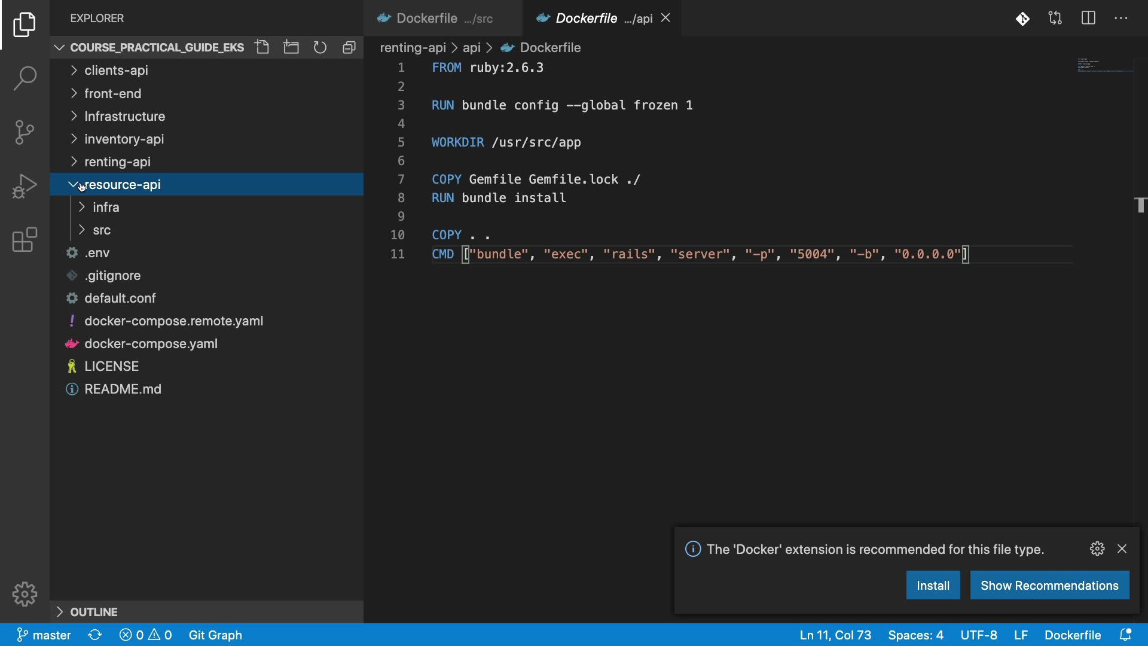The image size is (1148, 646).
Task: Open the Extensions view
Action: (x=25, y=240)
